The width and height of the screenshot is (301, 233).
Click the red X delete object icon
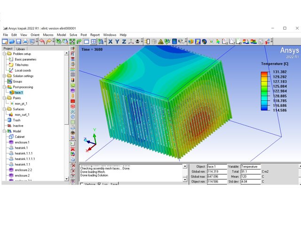tap(73, 149)
